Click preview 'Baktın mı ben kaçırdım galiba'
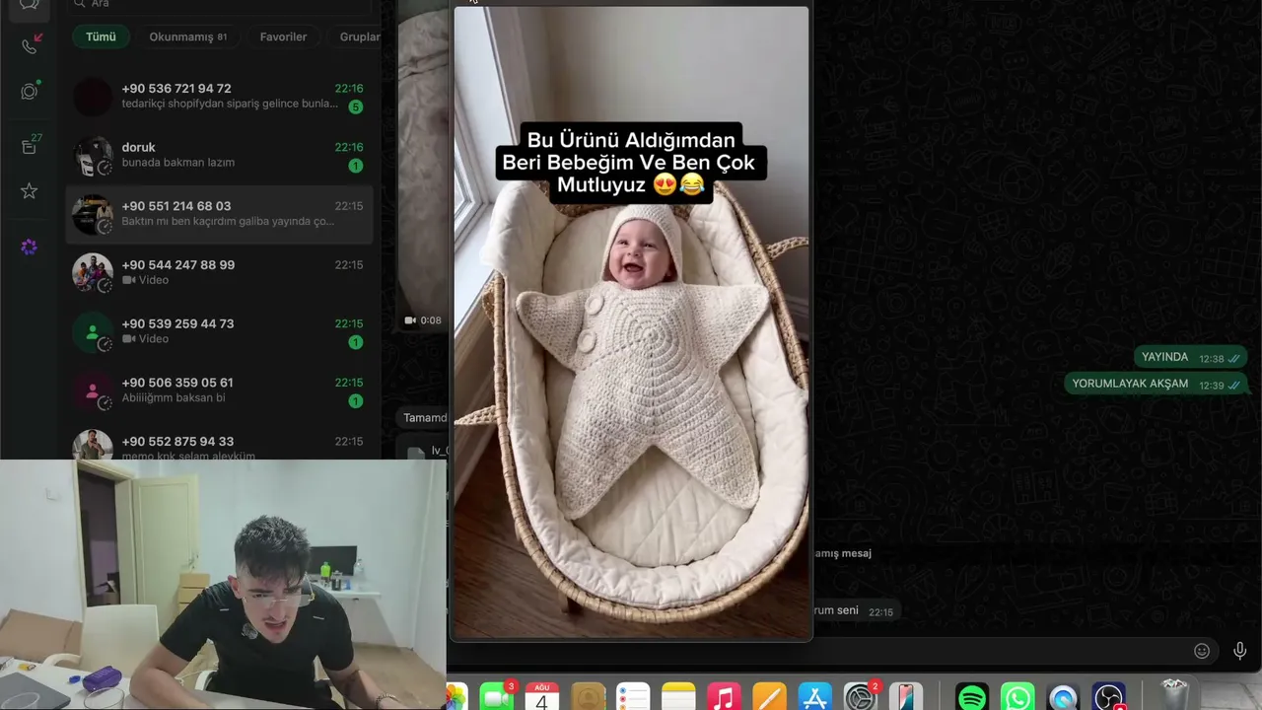Image resolution: width=1262 pixels, height=710 pixels. coord(228,222)
